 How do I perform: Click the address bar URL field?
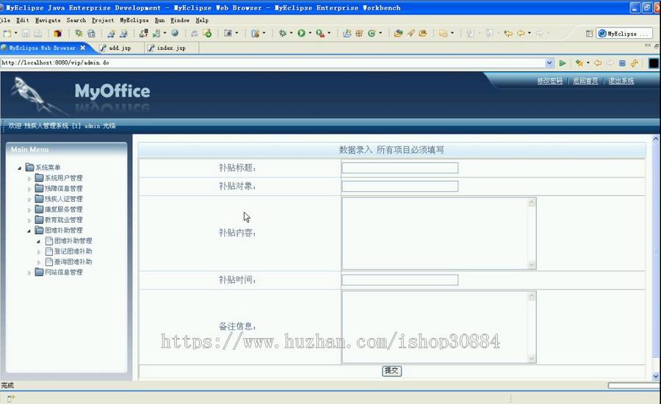click(272, 63)
